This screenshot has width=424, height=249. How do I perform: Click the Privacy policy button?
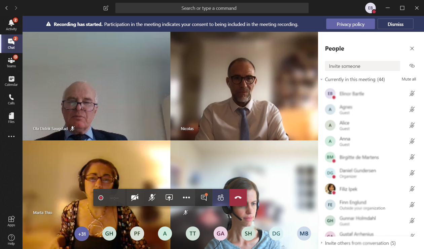350,24
